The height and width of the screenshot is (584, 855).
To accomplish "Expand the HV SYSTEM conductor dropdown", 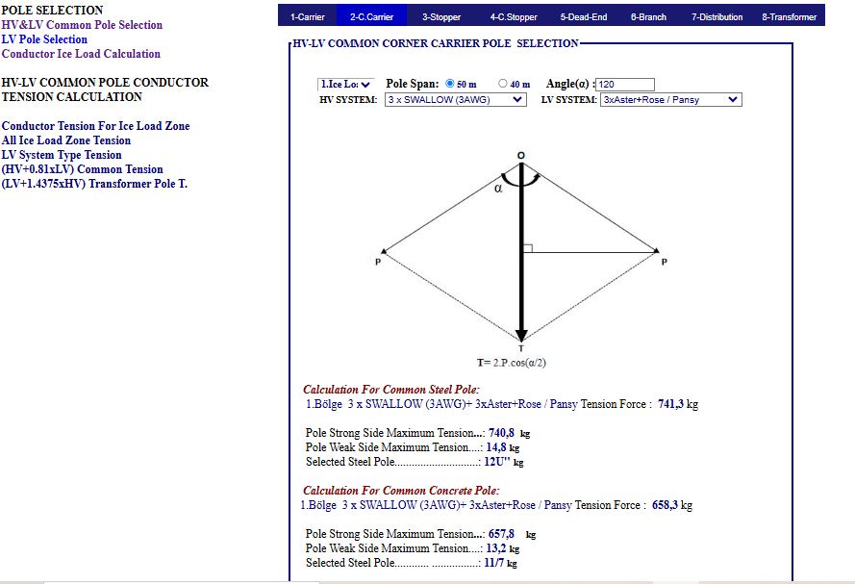I will (456, 100).
